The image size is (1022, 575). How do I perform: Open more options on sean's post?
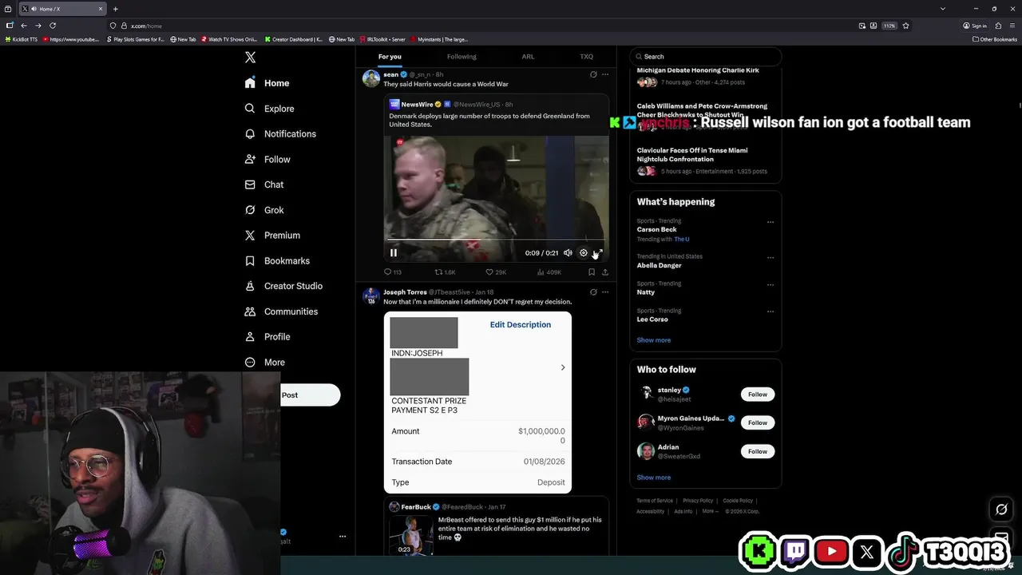click(605, 74)
